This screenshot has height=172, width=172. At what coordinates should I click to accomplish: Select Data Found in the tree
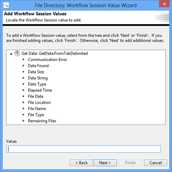click(38, 66)
